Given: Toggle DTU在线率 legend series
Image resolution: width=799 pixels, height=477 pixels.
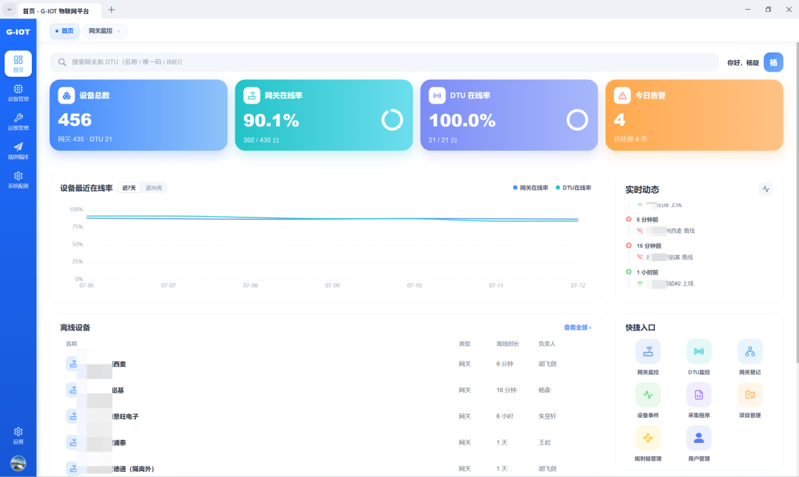Looking at the screenshot, I should pos(573,188).
